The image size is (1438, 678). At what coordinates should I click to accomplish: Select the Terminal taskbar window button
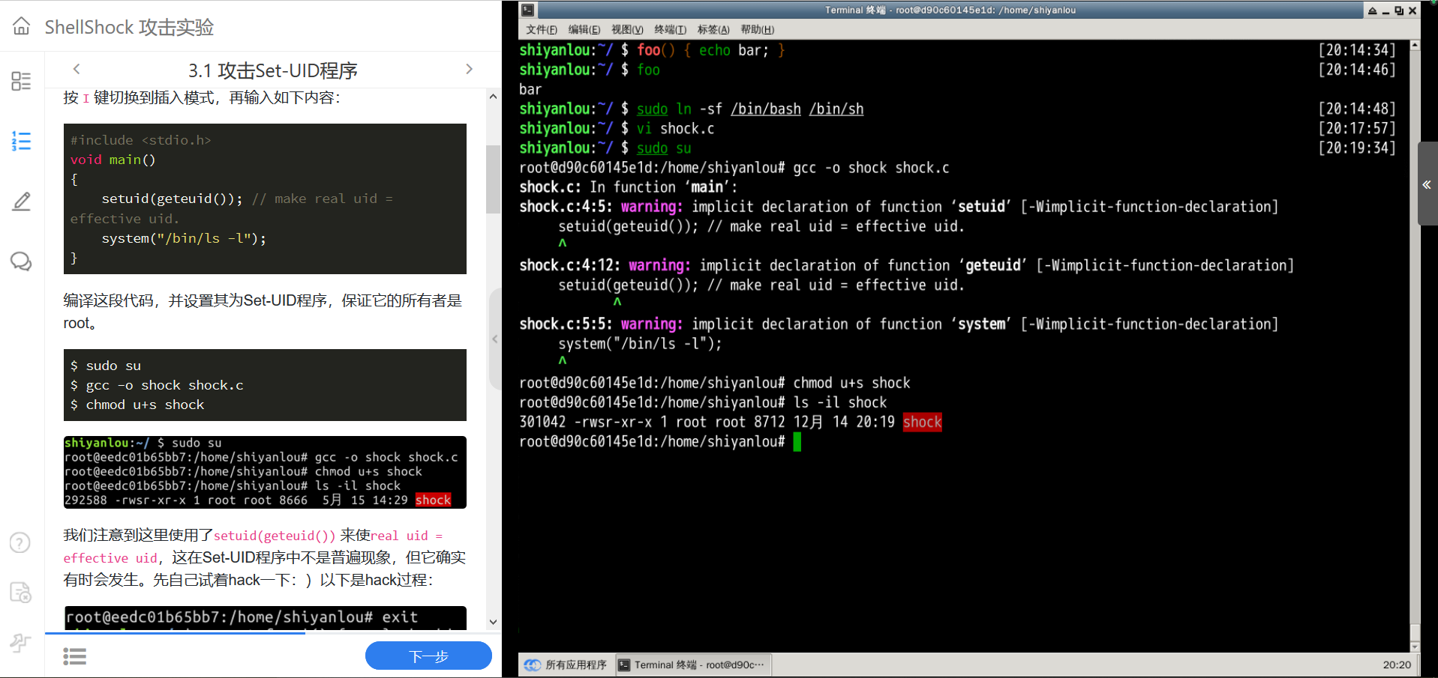692,665
